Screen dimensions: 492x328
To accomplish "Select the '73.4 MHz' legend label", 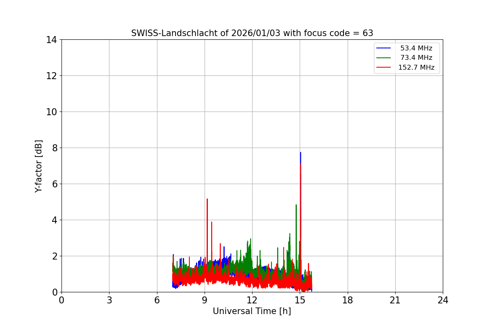I will click(x=416, y=58).
